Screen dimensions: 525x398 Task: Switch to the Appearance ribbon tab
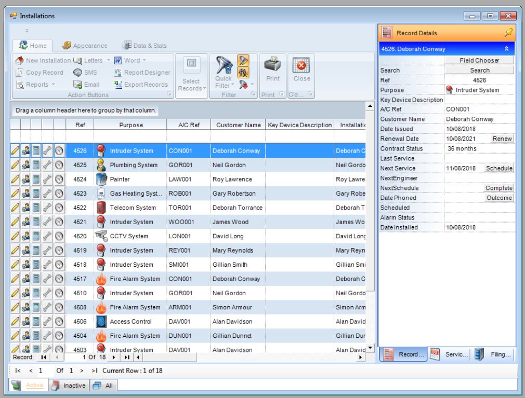point(85,46)
